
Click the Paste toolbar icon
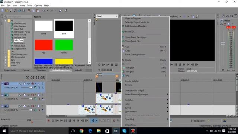(x=38, y=10)
